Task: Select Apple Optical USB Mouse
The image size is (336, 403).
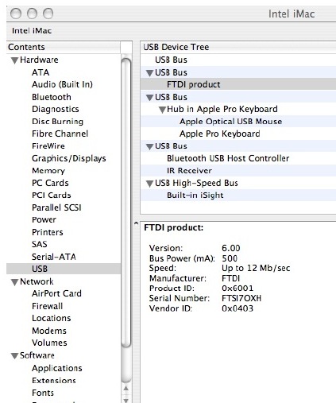Action: [x=238, y=122]
